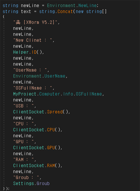The image size is (140, 191).
Task: Click the "USB : " string literal
Action: (24, 106)
